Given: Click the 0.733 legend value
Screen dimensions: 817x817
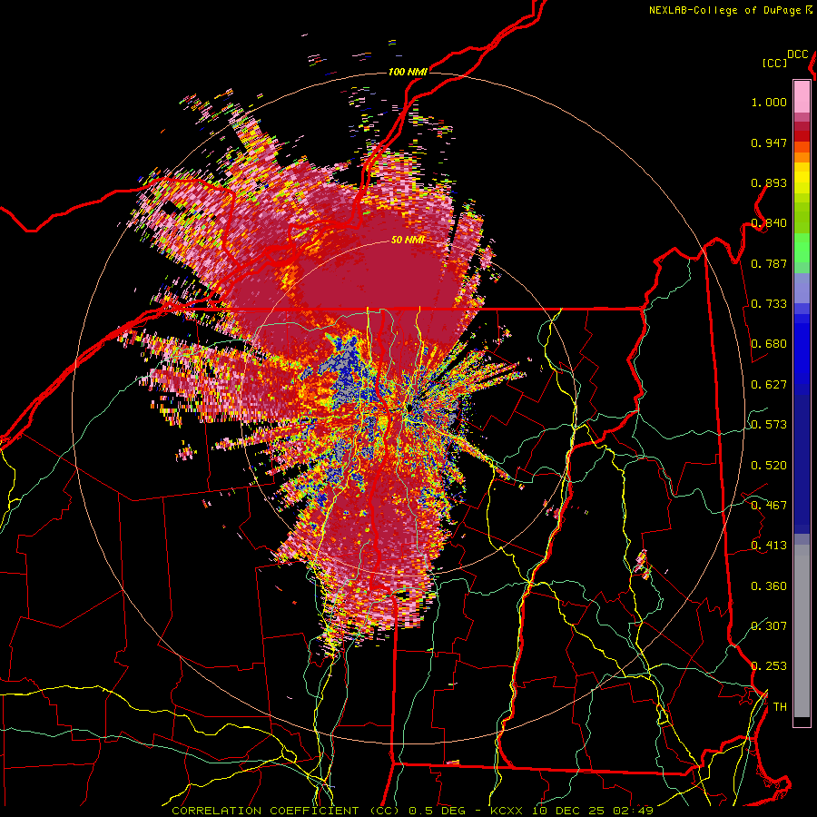Looking at the screenshot, I should click(x=769, y=304).
